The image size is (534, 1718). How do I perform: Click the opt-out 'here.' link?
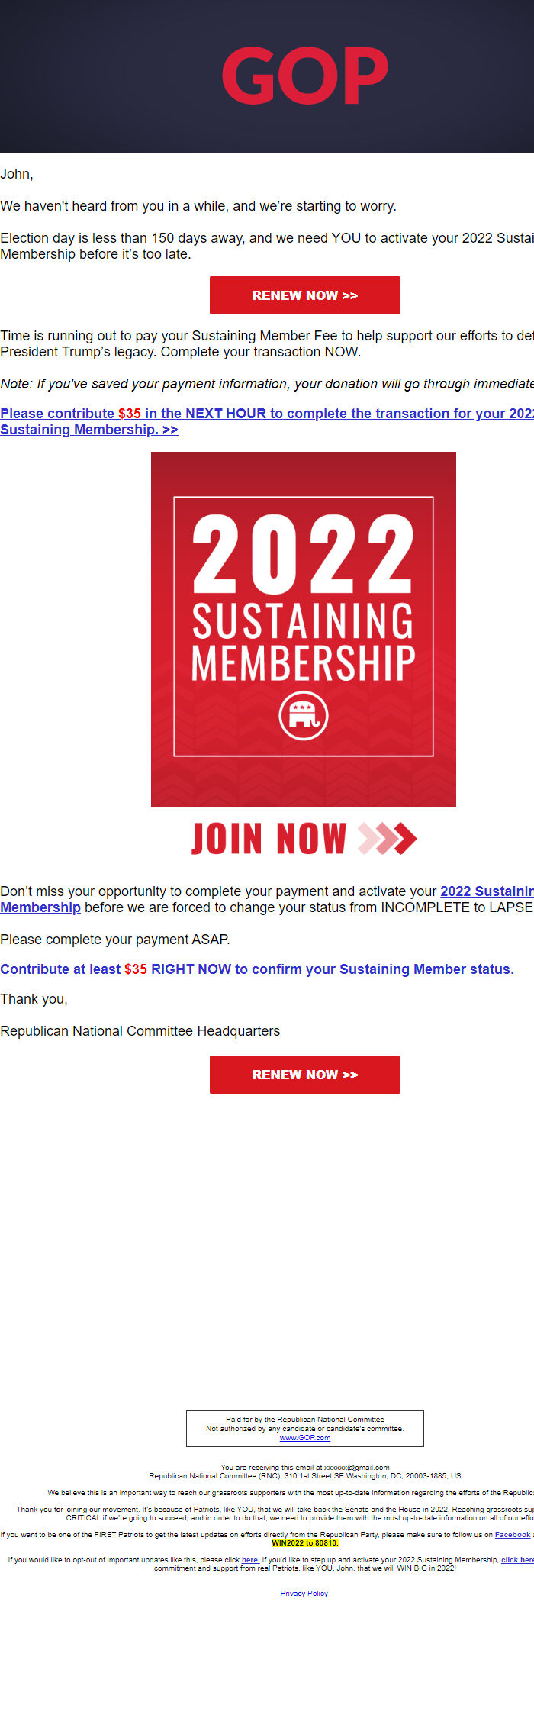tap(250, 1560)
